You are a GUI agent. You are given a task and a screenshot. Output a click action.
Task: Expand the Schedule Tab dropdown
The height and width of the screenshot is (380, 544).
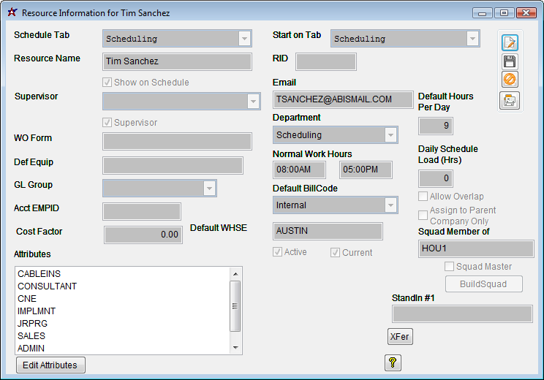coord(244,39)
